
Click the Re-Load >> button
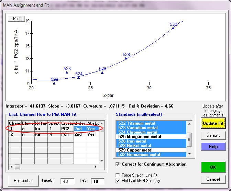click(x=23, y=180)
